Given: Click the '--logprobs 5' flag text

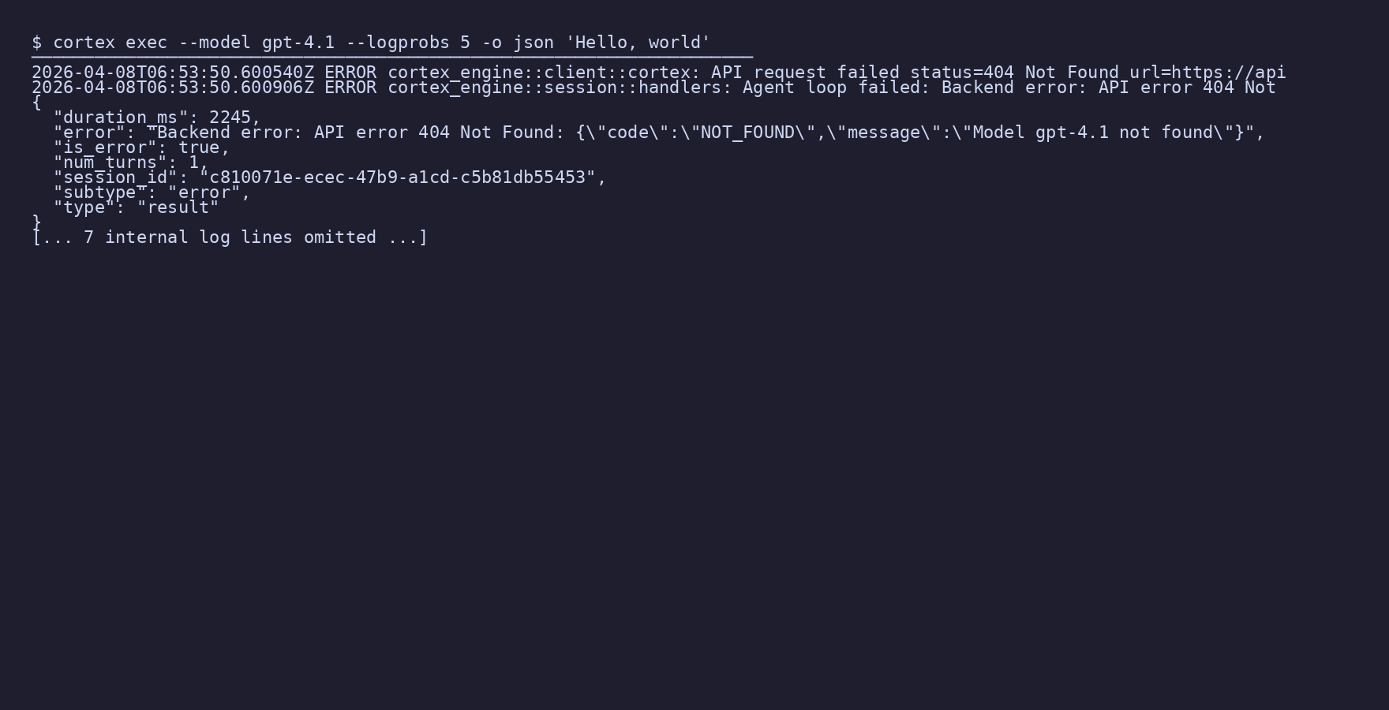Looking at the screenshot, I should (x=408, y=43).
